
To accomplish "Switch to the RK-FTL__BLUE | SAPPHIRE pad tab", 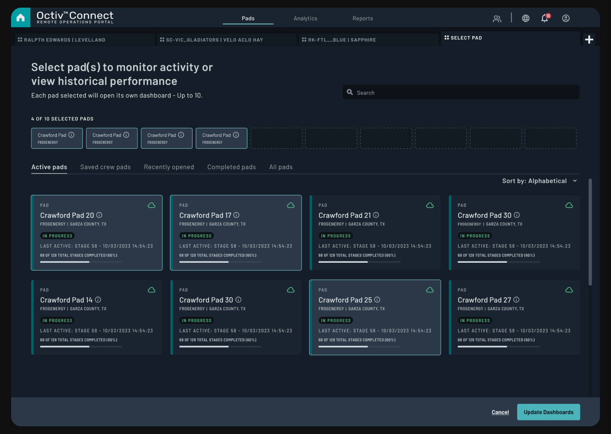I will point(339,39).
